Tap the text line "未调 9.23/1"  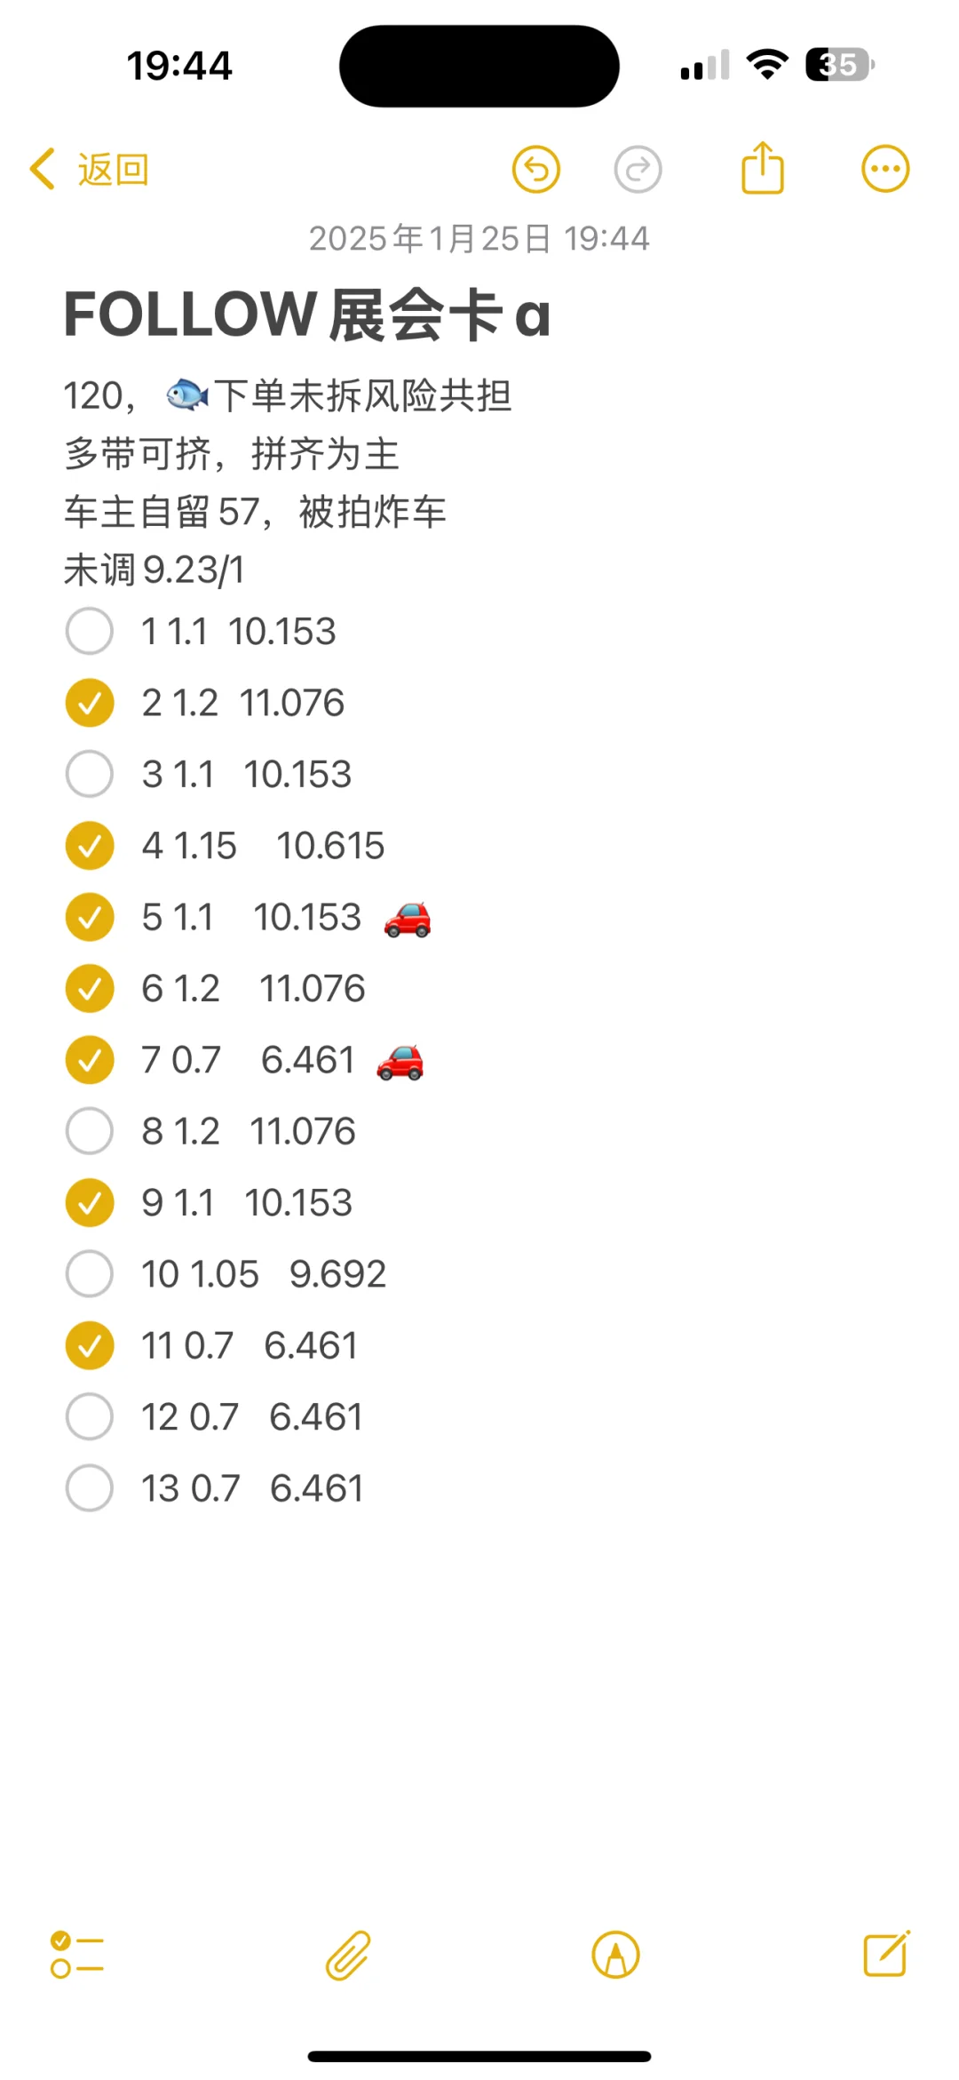tap(155, 570)
